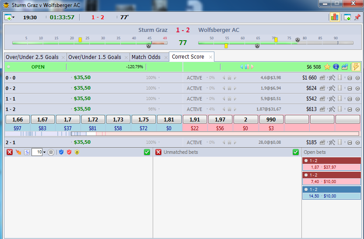The width and height of the screenshot is (364, 239).
Task: Click green checkmark in bet placement panel
Action: pyautogui.click(x=147, y=152)
